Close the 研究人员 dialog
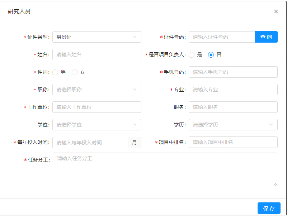Image resolution: width=287 pixels, height=216 pixels. click(276, 11)
